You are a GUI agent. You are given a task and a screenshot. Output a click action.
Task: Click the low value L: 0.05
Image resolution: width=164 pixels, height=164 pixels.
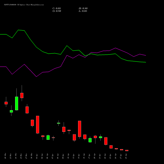pyautogui.click(x=83, y=11)
